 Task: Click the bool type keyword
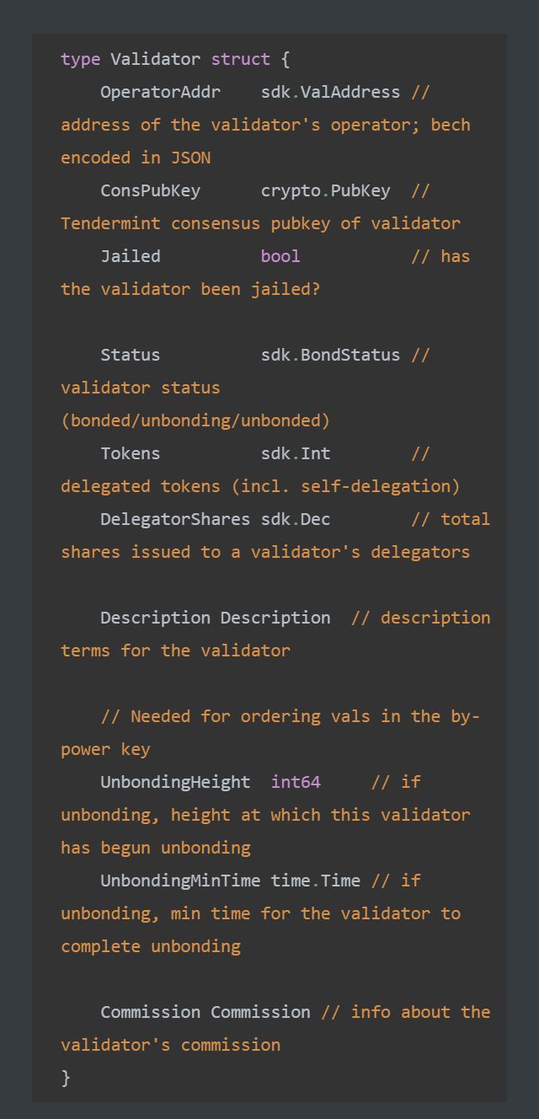(280, 256)
